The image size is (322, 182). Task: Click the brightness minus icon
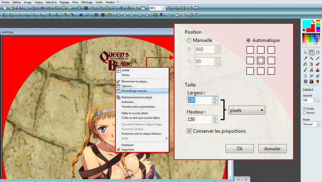coord(20,15)
